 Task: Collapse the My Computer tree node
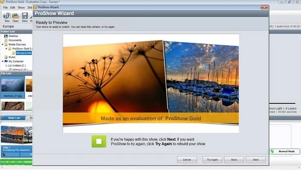pos(3,61)
